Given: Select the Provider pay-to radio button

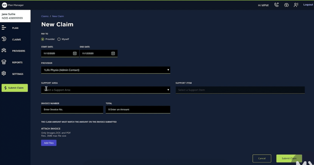Looking at the screenshot, I should 43,39.
